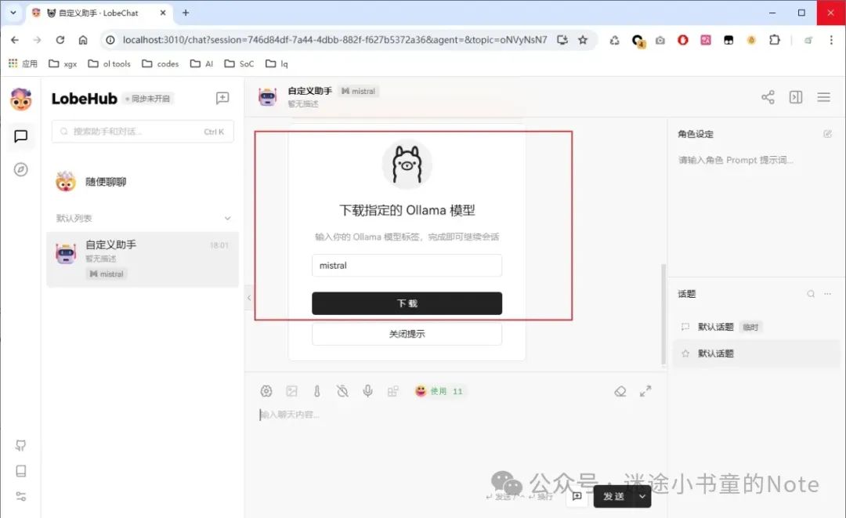
Task: Search topics with magnifier icon
Action: coord(811,294)
